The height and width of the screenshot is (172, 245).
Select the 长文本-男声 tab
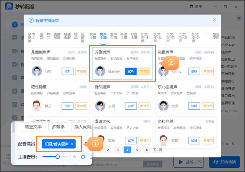click(x=170, y=38)
